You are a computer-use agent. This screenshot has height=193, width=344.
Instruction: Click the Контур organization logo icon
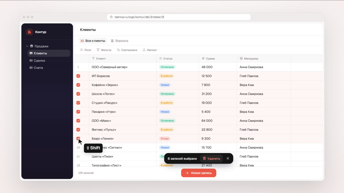pos(29,32)
